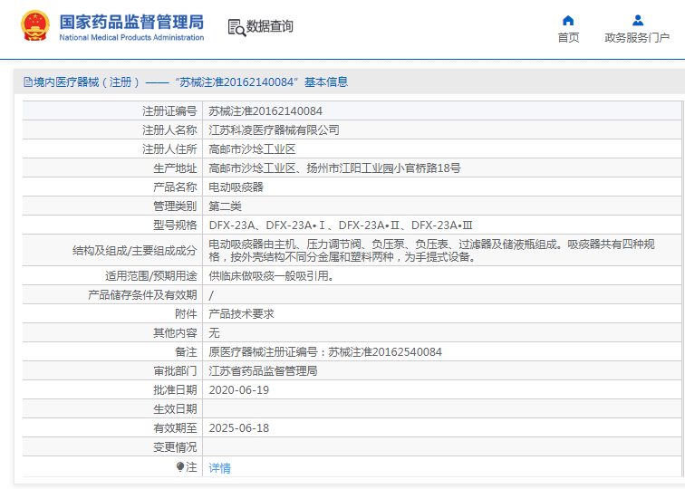Click the 审批部门 row label
The height and width of the screenshot is (489, 685).
point(175,371)
